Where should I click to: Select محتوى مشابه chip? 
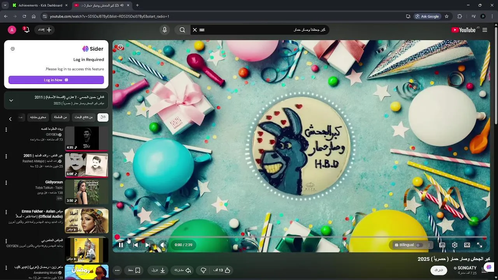tap(38, 117)
